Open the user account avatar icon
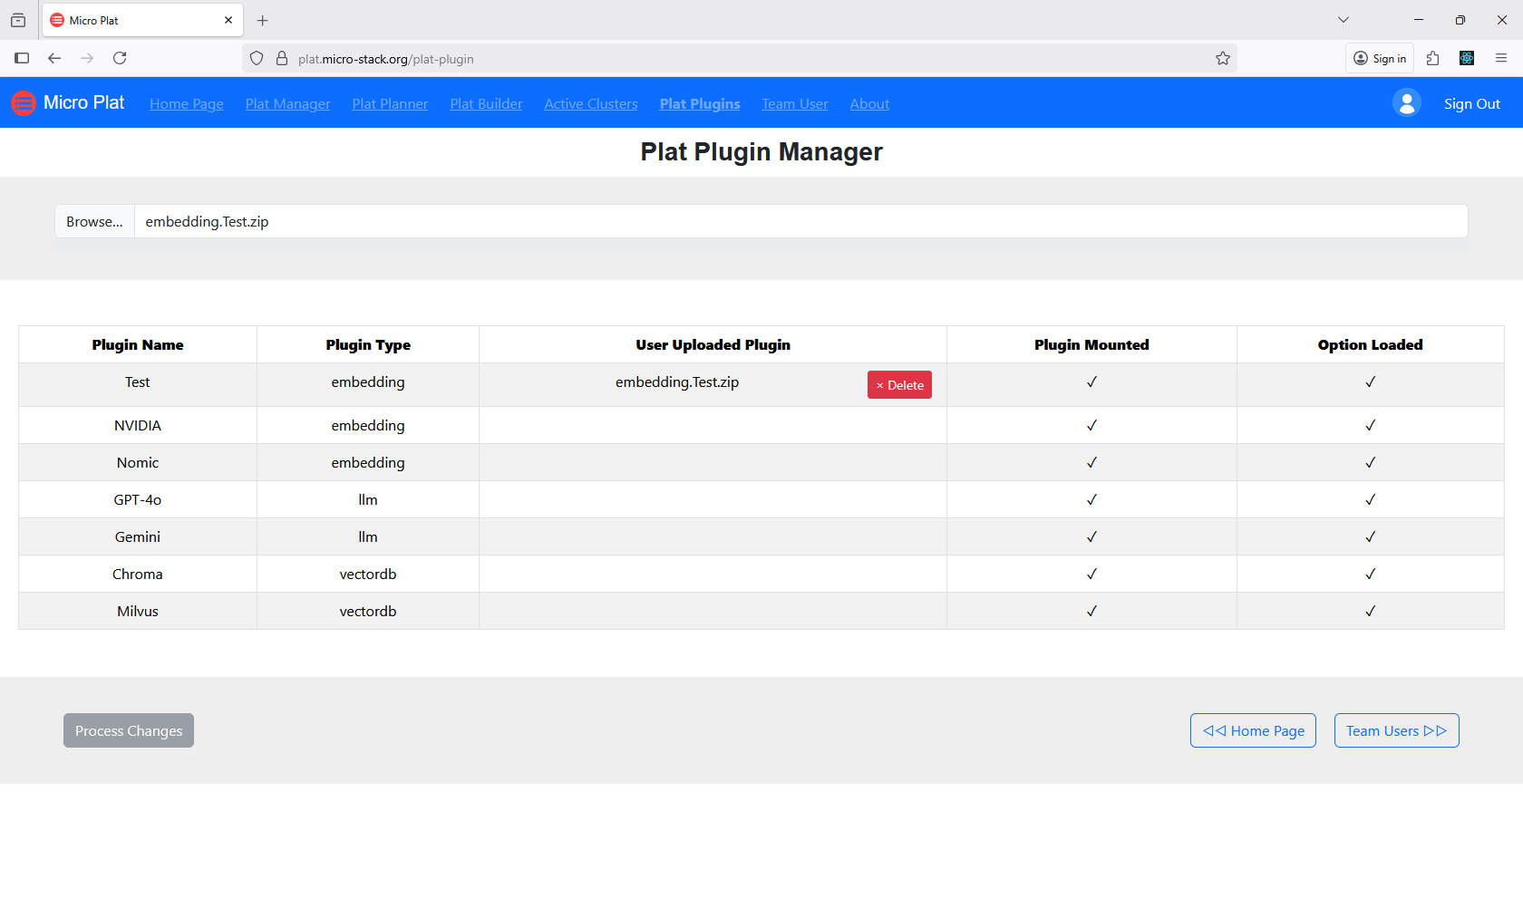 coord(1406,102)
